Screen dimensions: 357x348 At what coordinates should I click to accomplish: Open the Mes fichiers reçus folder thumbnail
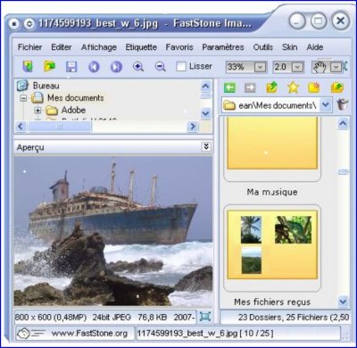[x=272, y=248]
